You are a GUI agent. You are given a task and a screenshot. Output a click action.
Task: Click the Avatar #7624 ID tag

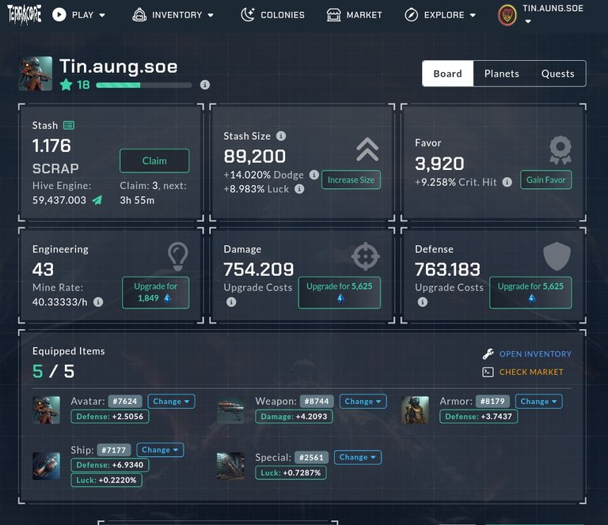[x=125, y=401]
